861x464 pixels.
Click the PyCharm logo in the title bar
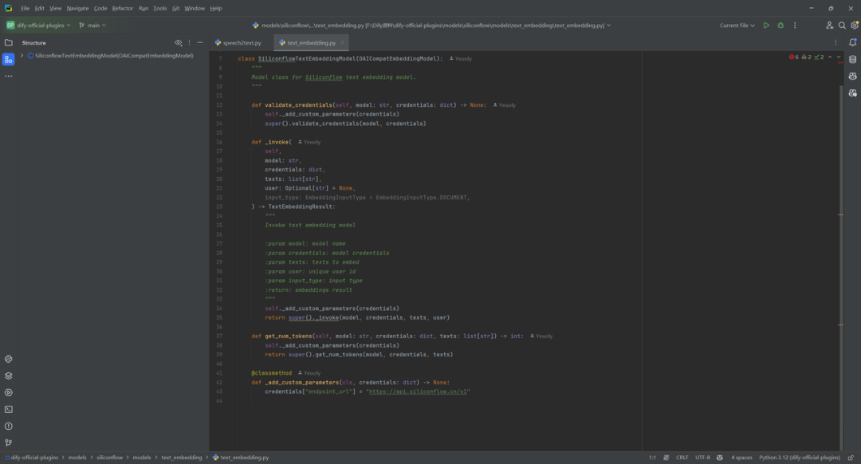tap(8, 8)
